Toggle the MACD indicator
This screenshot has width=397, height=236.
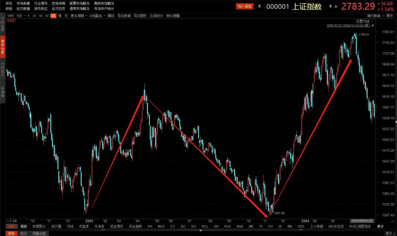tap(161, 226)
